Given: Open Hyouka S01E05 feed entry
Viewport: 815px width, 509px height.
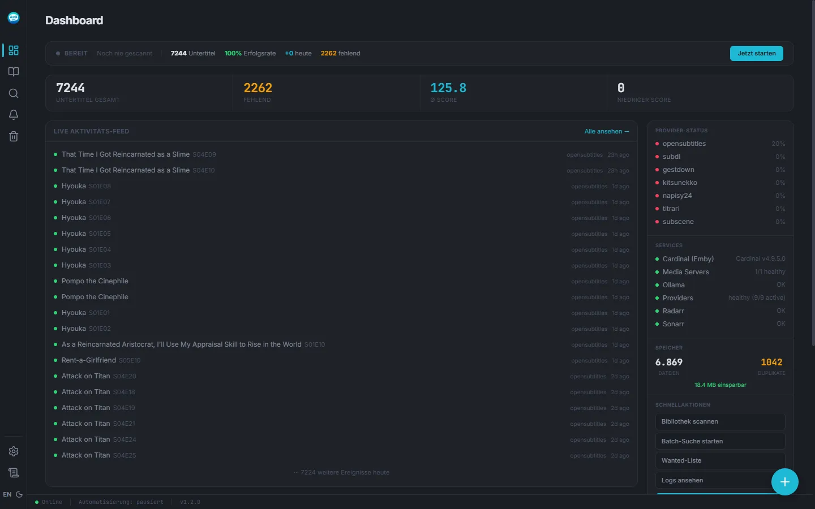Looking at the screenshot, I should coord(341,234).
